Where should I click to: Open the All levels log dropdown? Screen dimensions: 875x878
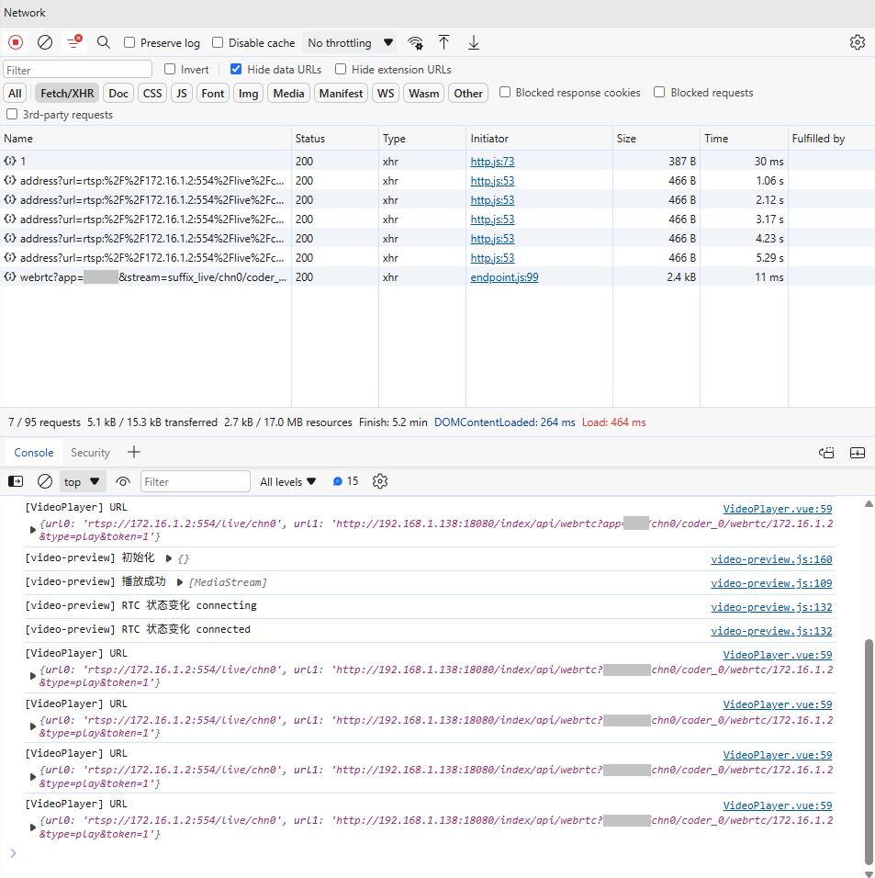coord(287,481)
